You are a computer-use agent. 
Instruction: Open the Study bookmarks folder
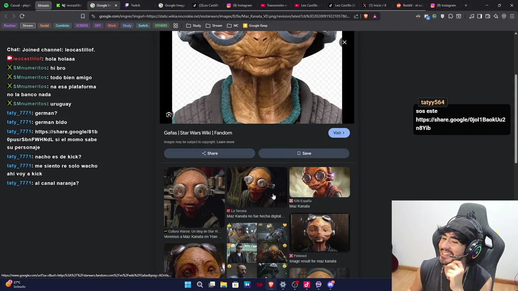[193, 25]
